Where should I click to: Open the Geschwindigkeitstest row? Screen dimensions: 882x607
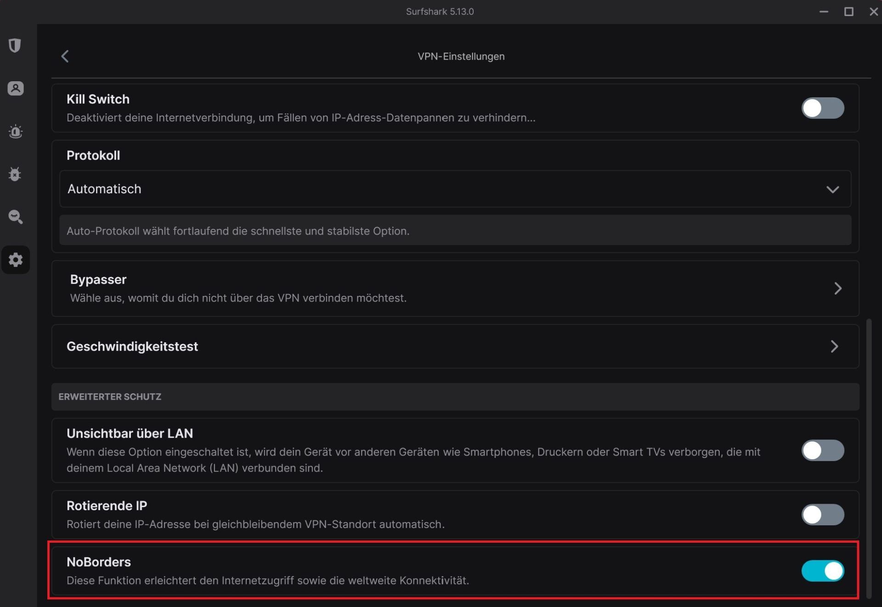455,346
